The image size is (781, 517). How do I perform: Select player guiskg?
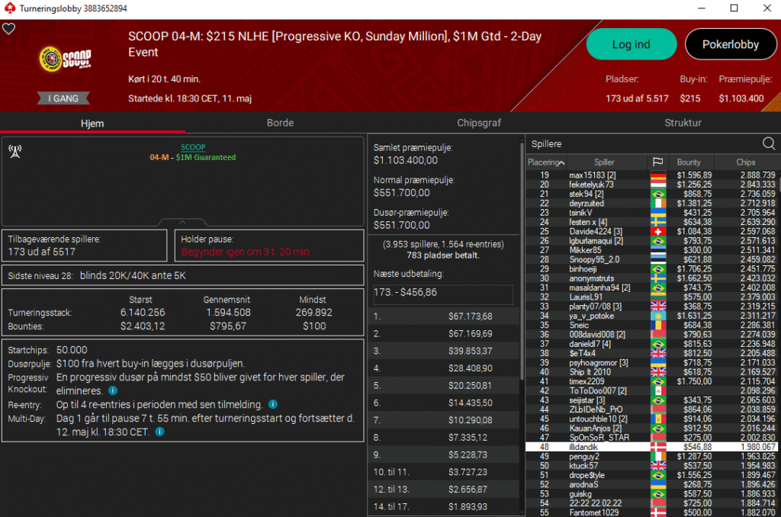pyautogui.click(x=651, y=494)
